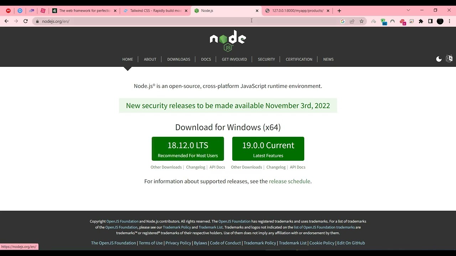Open the browser side panel icon
Viewport: 456px width, 256px height.
pyautogui.click(x=430, y=21)
